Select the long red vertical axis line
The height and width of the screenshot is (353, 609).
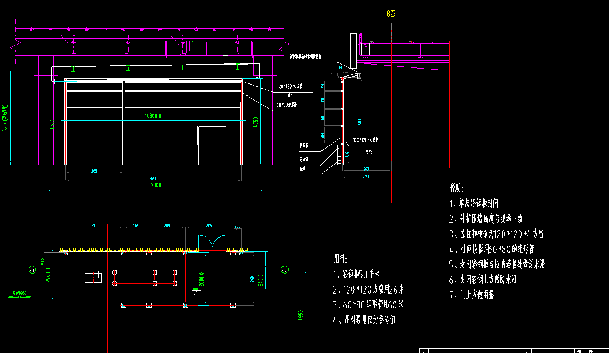391,114
